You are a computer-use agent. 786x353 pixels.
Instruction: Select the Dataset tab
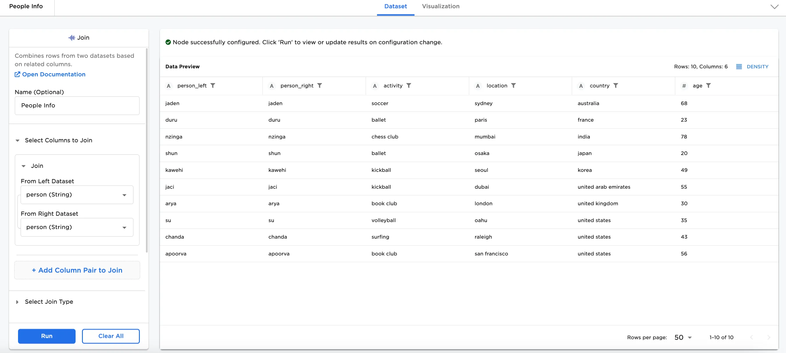point(395,6)
